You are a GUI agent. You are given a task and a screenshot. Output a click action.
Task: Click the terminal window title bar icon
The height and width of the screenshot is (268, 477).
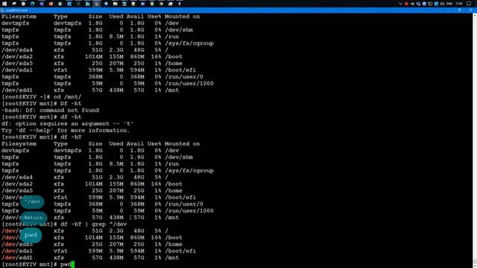coord(2,10)
